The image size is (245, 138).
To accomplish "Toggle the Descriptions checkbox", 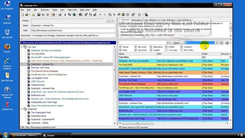I will [151, 47].
